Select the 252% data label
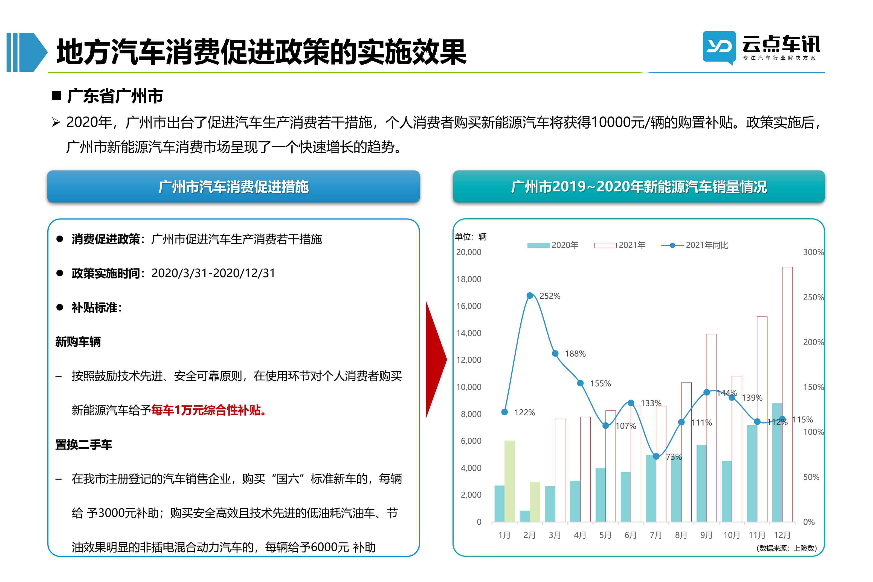Screen dimensions: 873x582 point(550,296)
